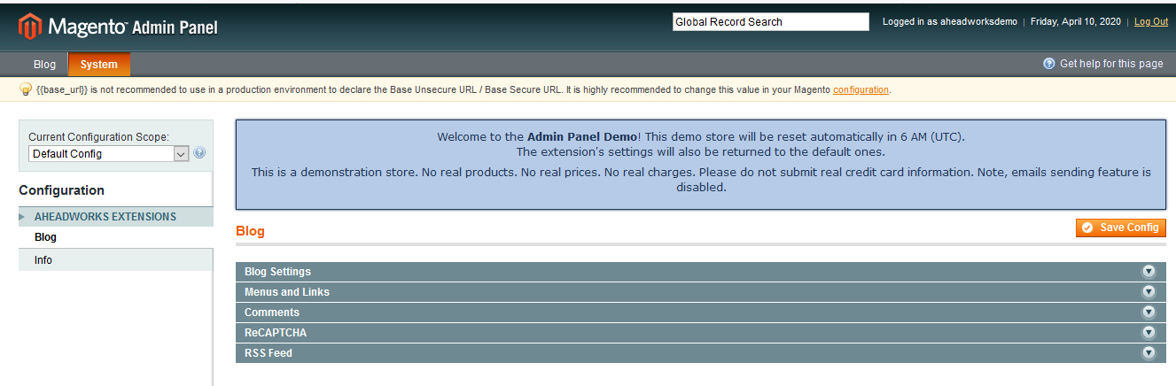Expand Menus and Links arrow icon
Image resolution: width=1176 pixels, height=386 pixels.
click(1149, 292)
